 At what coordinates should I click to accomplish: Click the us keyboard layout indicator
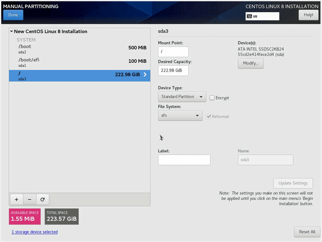pyautogui.click(x=262, y=16)
